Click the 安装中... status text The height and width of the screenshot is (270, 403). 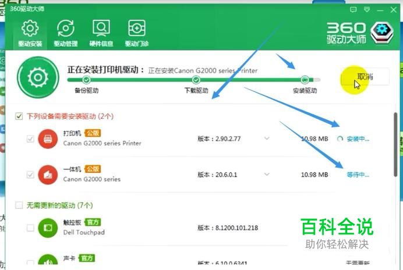click(x=358, y=139)
